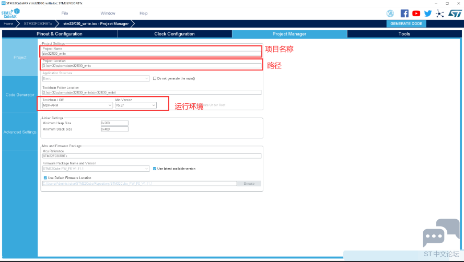The width and height of the screenshot is (464, 262).
Task: Enable 'Do not generate the main()' checkbox
Action: (155, 78)
